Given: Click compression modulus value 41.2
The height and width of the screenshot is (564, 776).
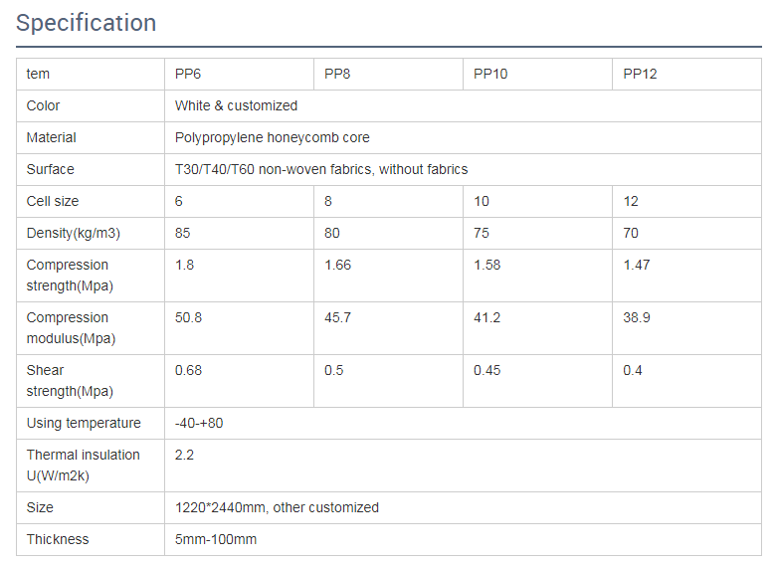Looking at the screenshot, I should click(486, 317).
